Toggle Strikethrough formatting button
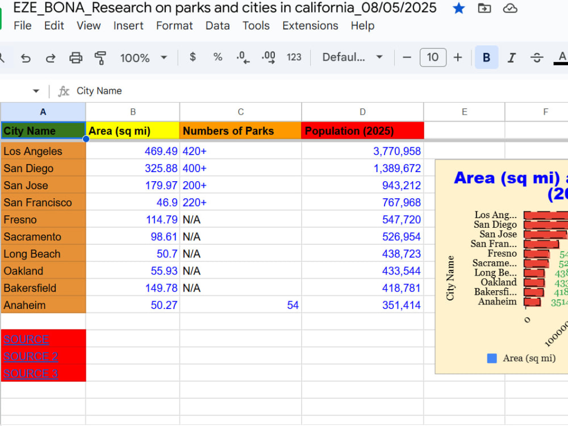 click(x=537, y=57)
